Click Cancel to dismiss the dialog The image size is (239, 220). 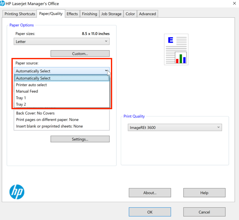(204, 212)
